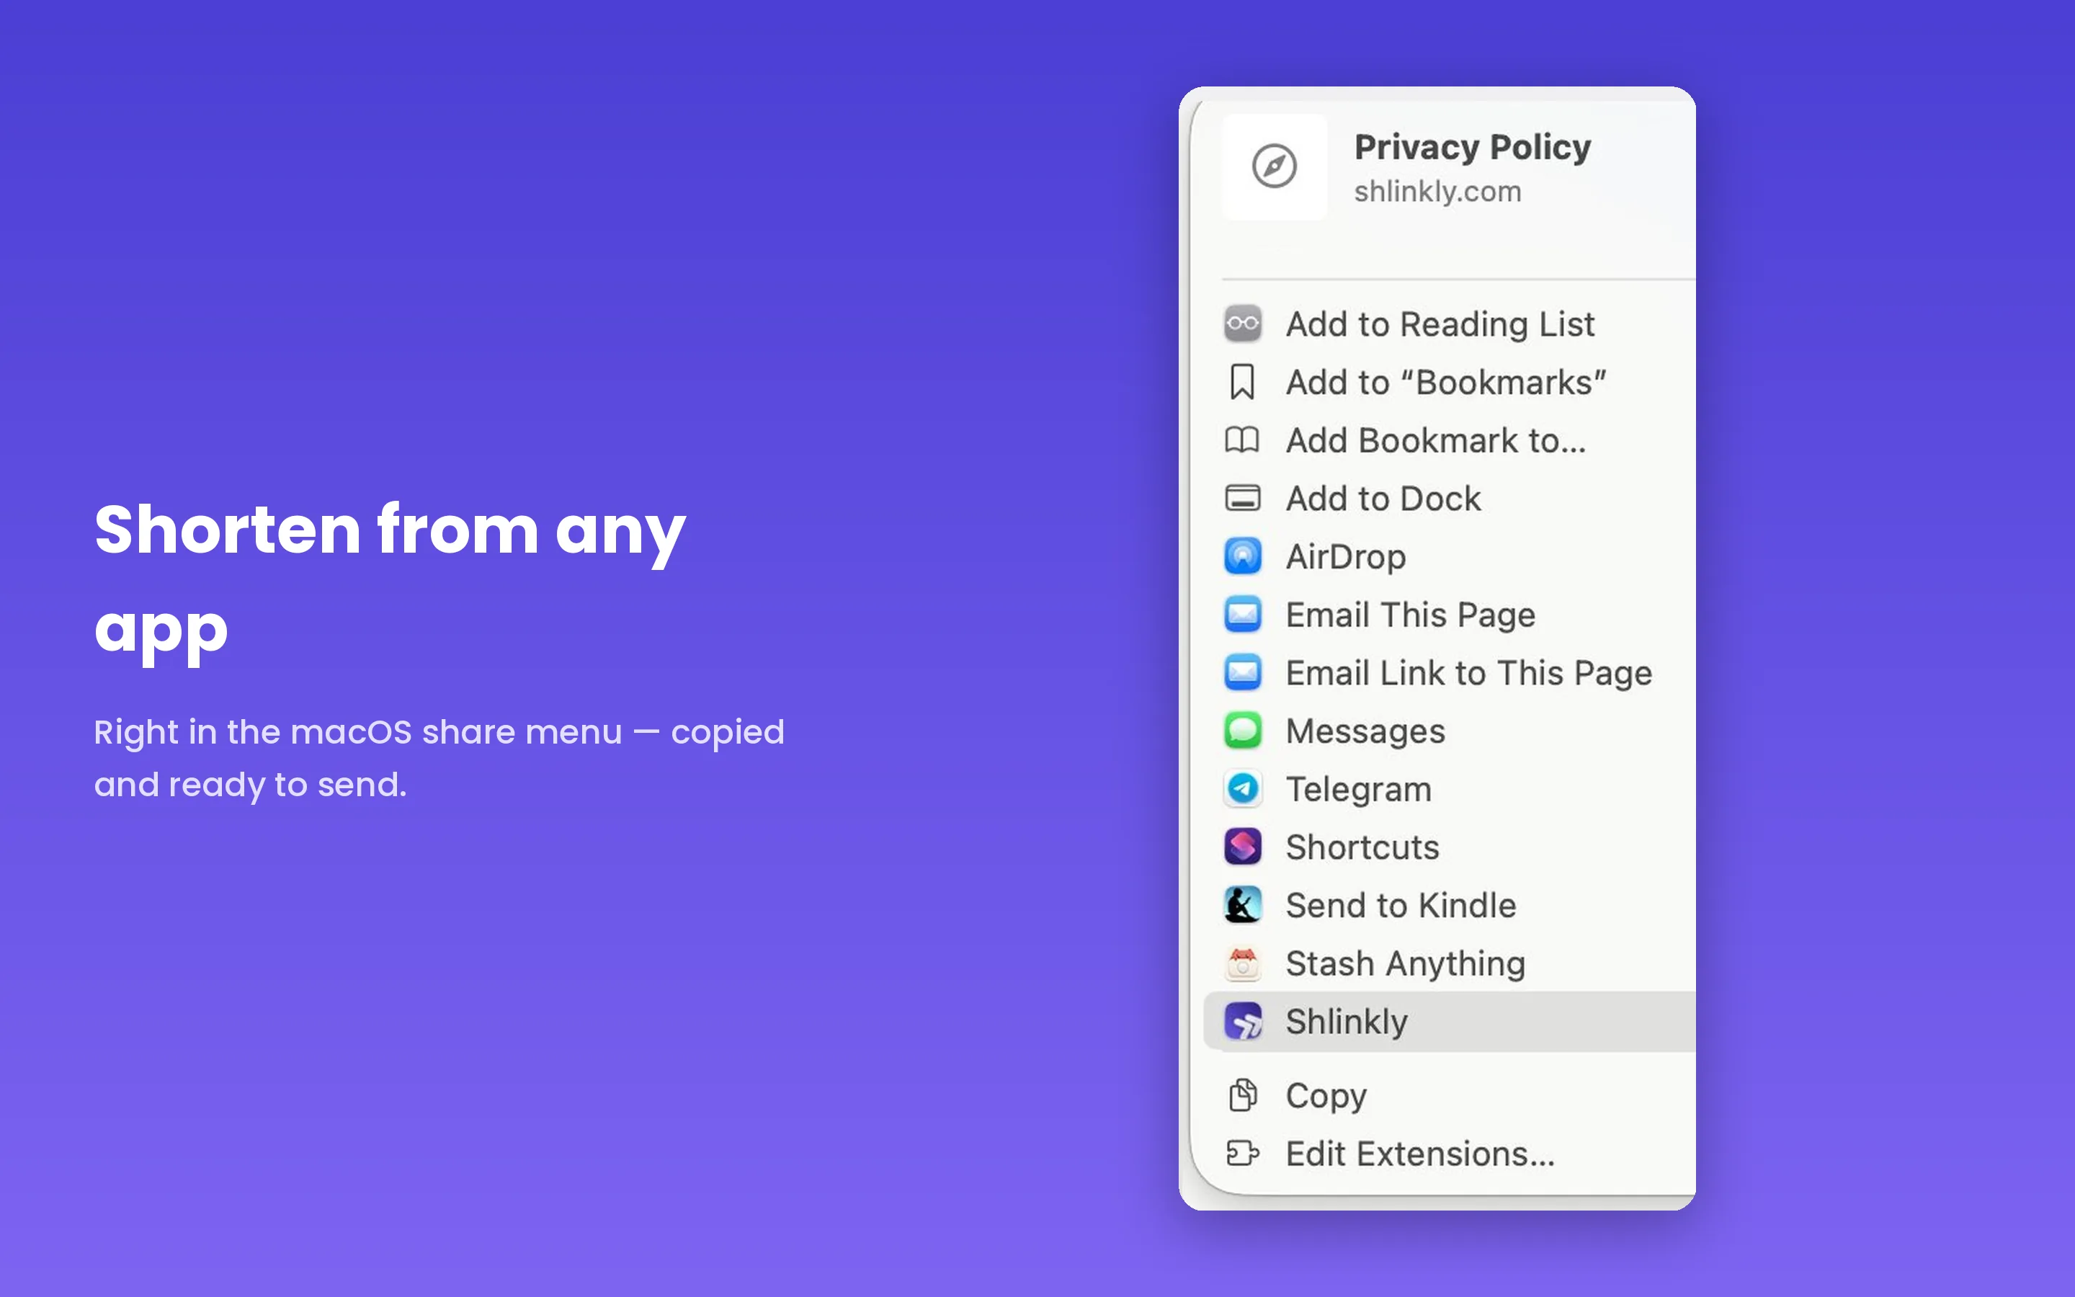Share through Messages
2075x1297 pixels.
1449,731
